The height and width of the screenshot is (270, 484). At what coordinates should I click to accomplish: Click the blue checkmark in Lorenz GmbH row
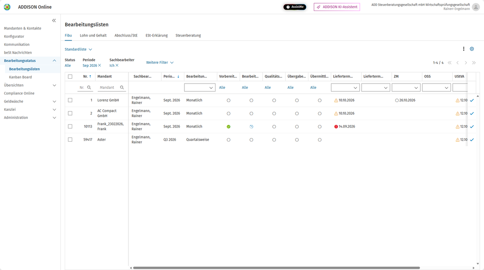pos(472,100)
